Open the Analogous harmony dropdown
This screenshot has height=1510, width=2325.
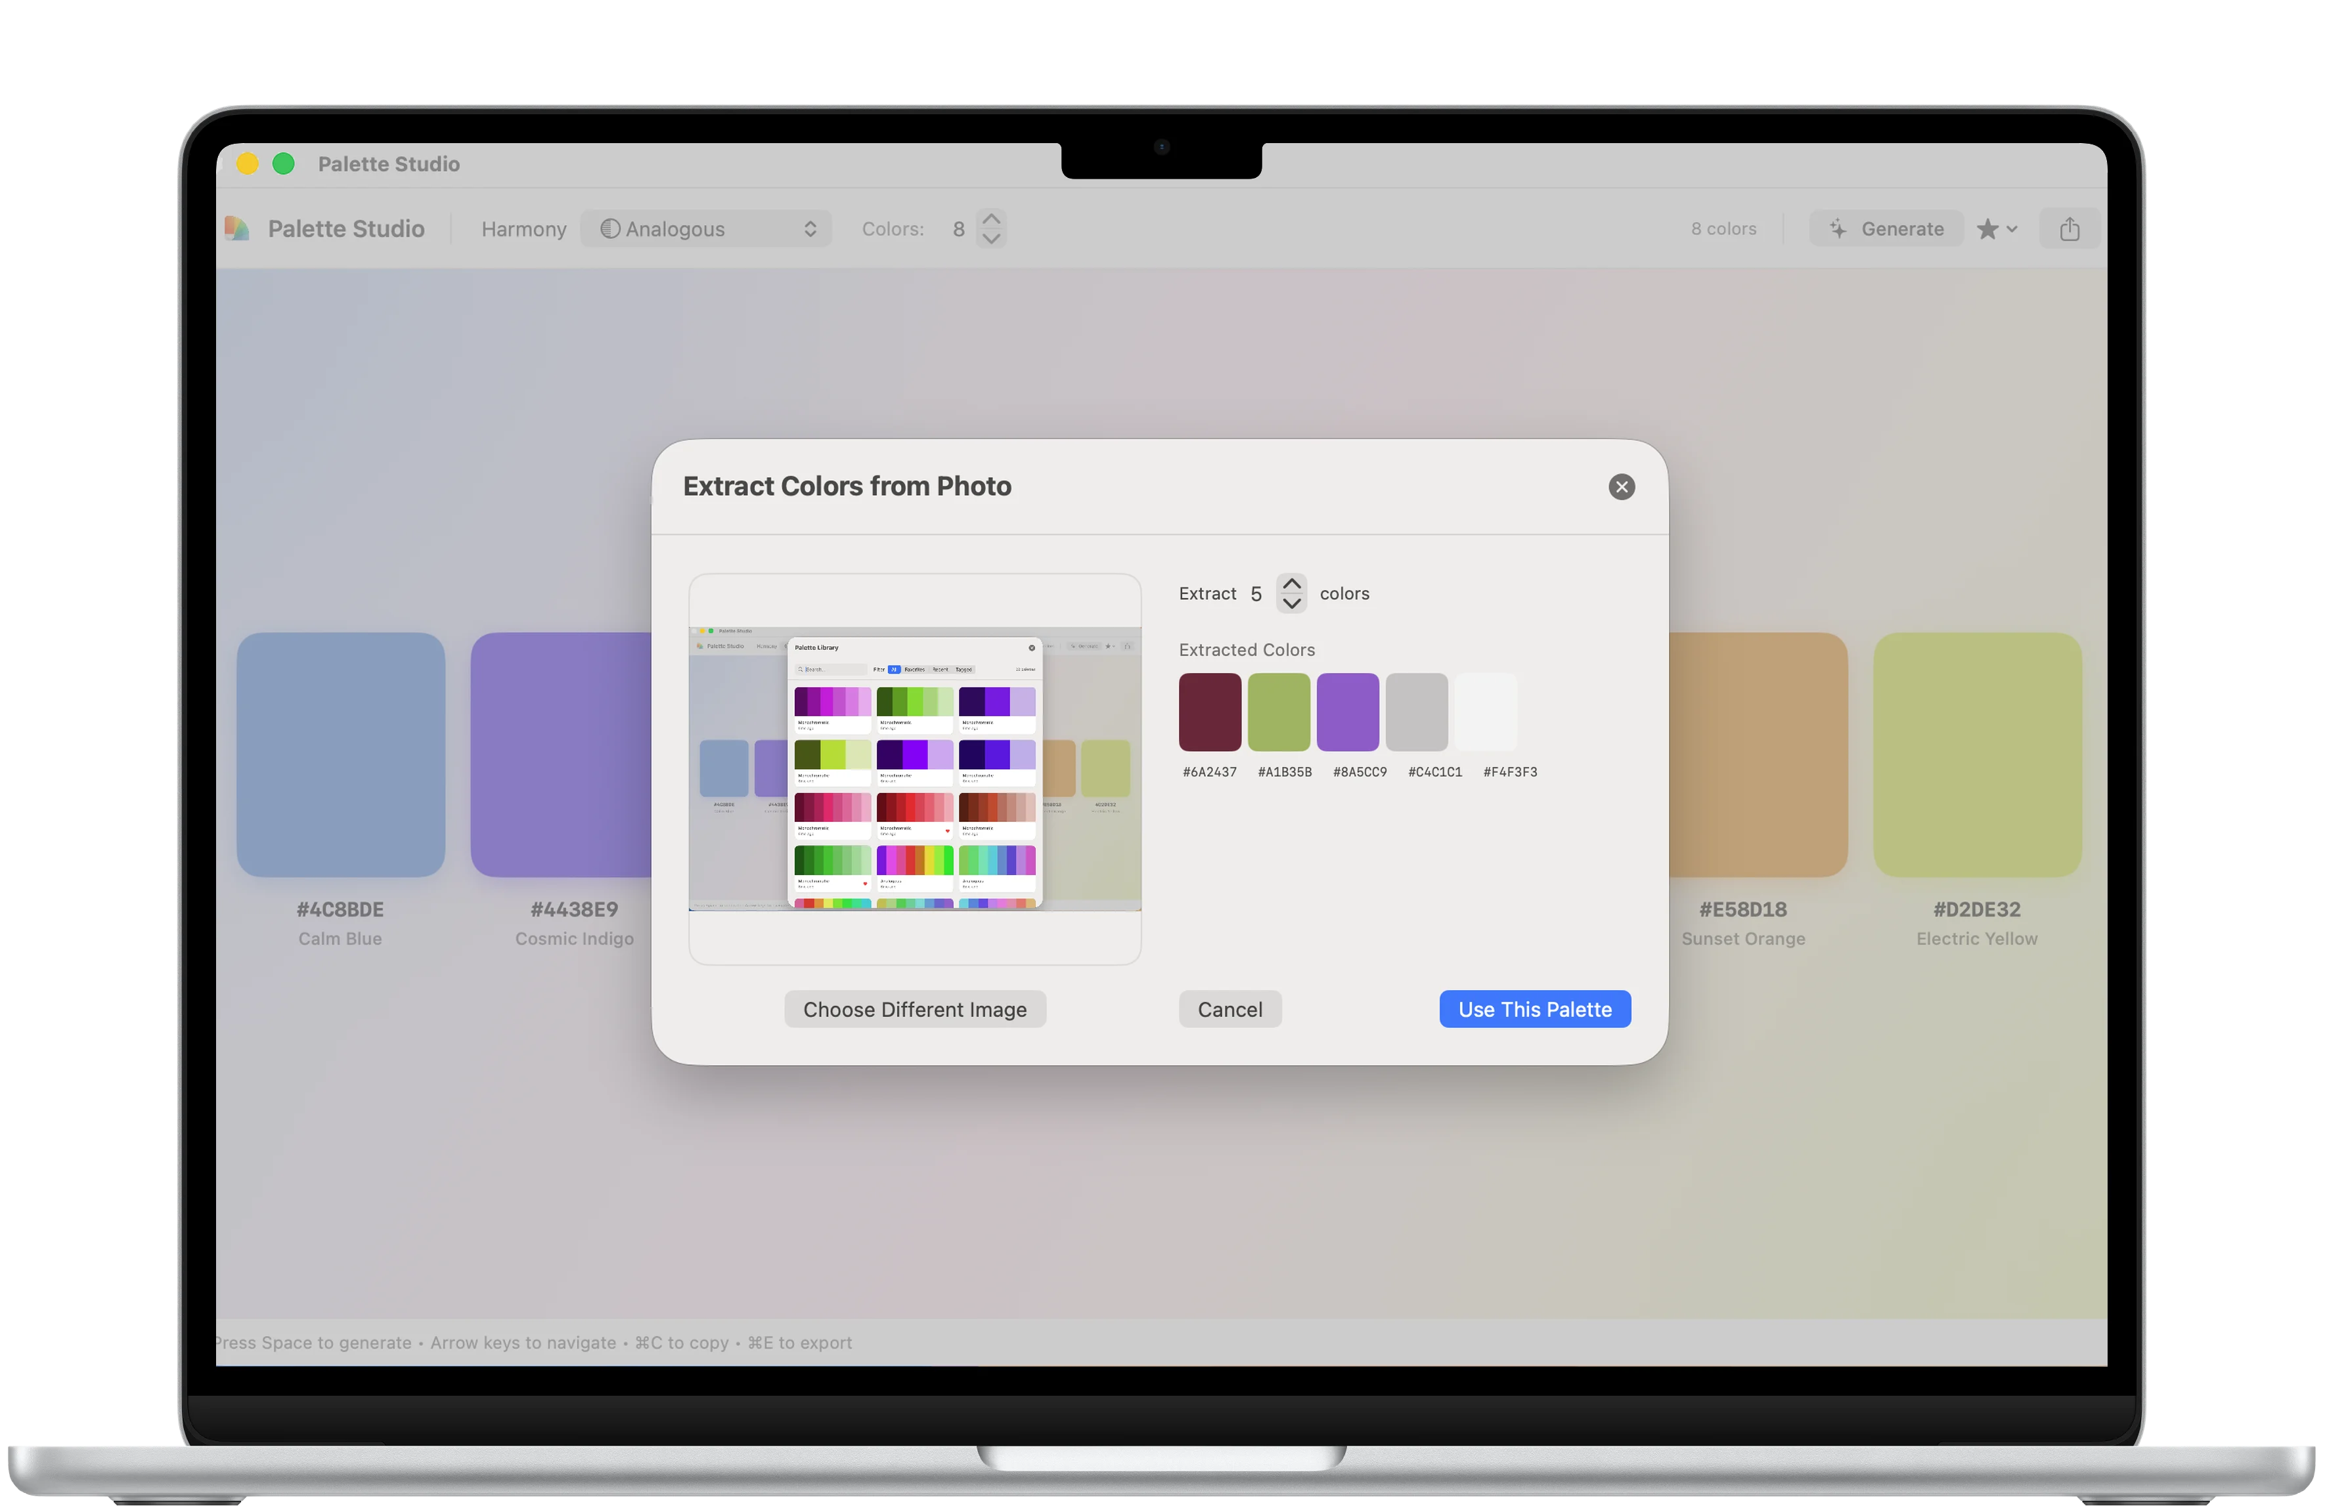pos(705,228)
